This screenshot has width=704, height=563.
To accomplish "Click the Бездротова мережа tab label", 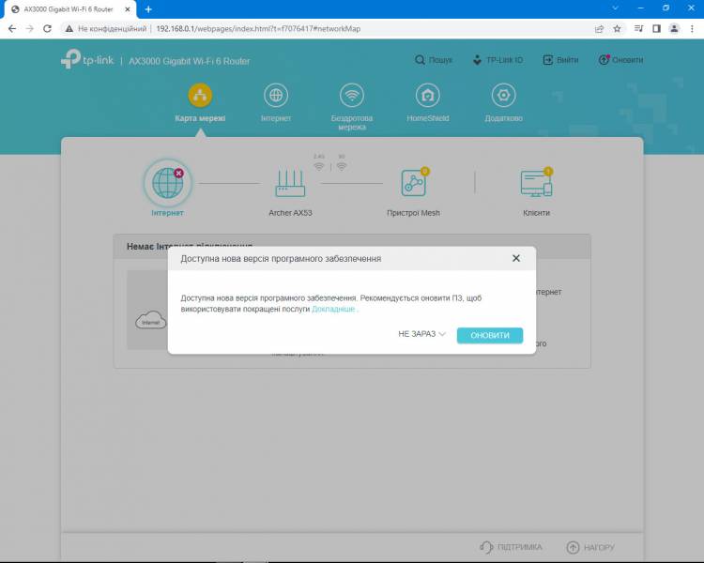I will click(x=352, y=123).
